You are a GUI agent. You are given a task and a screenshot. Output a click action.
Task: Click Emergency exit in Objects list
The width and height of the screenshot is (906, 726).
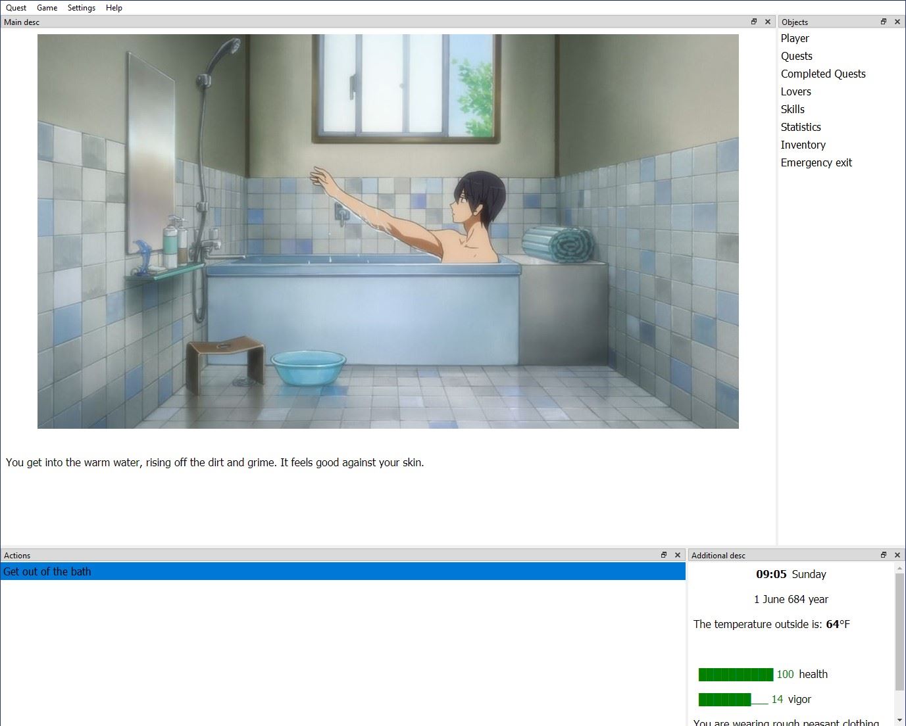point(816,163)
